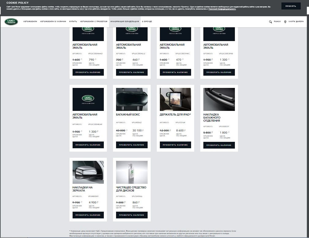Accept cookies with ПРИНЯТЬ button
The width and height of the screenshot is (309, 238).
tap(291, 6)
